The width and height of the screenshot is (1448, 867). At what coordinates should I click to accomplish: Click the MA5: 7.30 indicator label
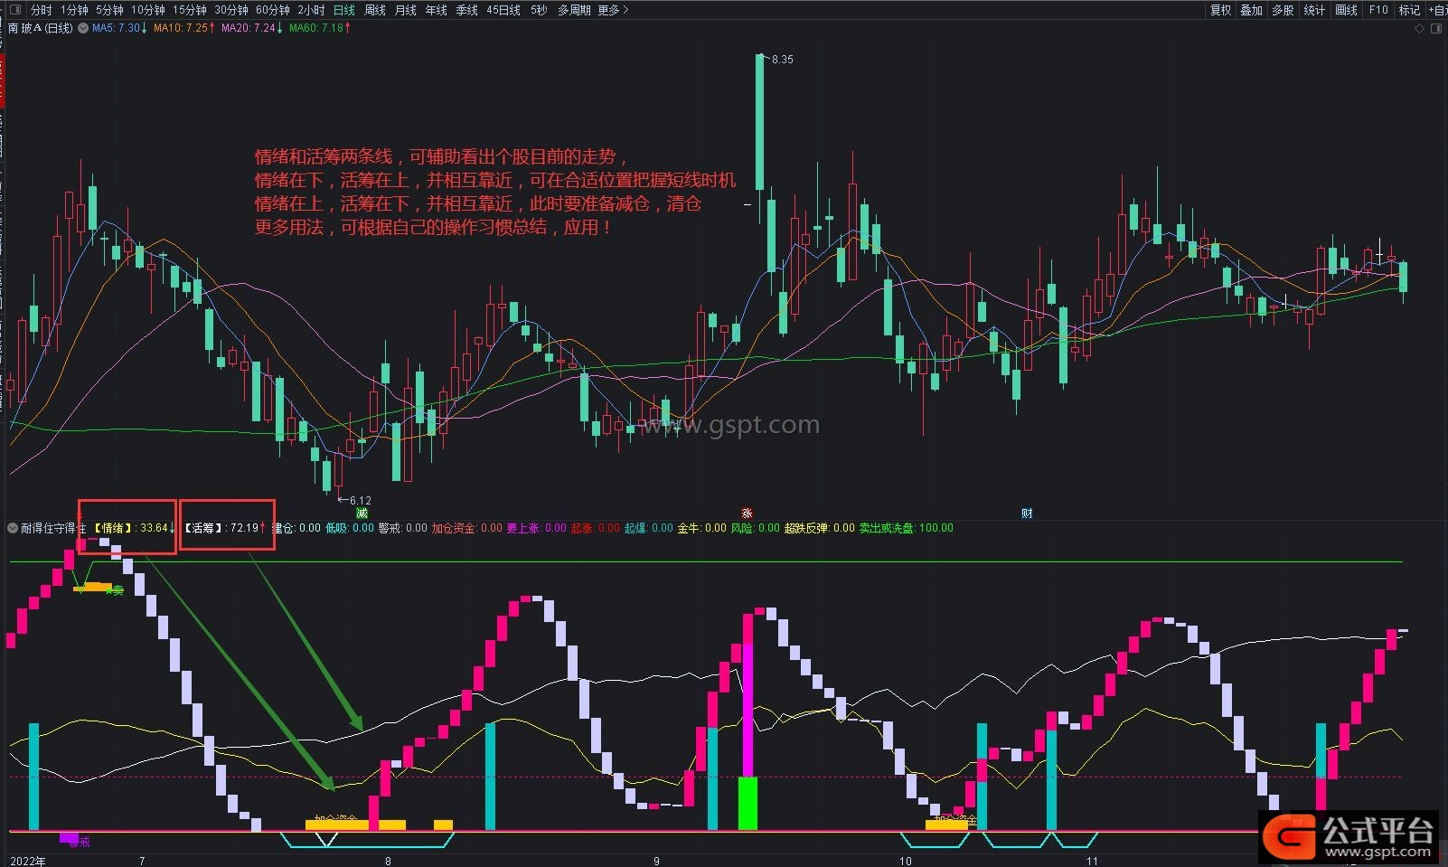pos(119,29)
